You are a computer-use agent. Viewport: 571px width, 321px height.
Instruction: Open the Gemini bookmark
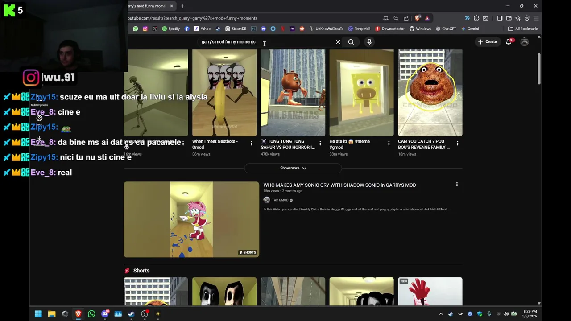[x=470, y=29]
